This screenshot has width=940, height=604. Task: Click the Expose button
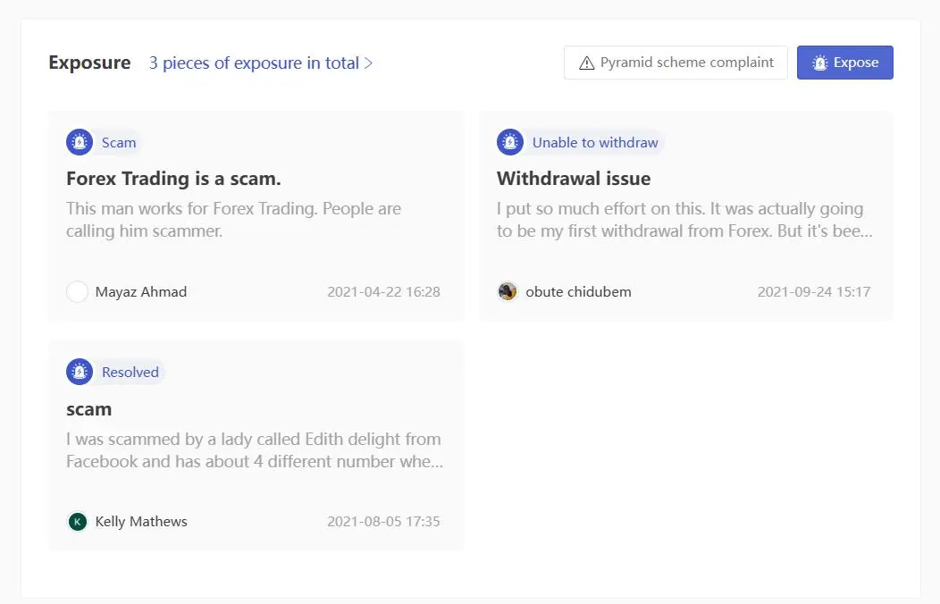pos(844,63)
